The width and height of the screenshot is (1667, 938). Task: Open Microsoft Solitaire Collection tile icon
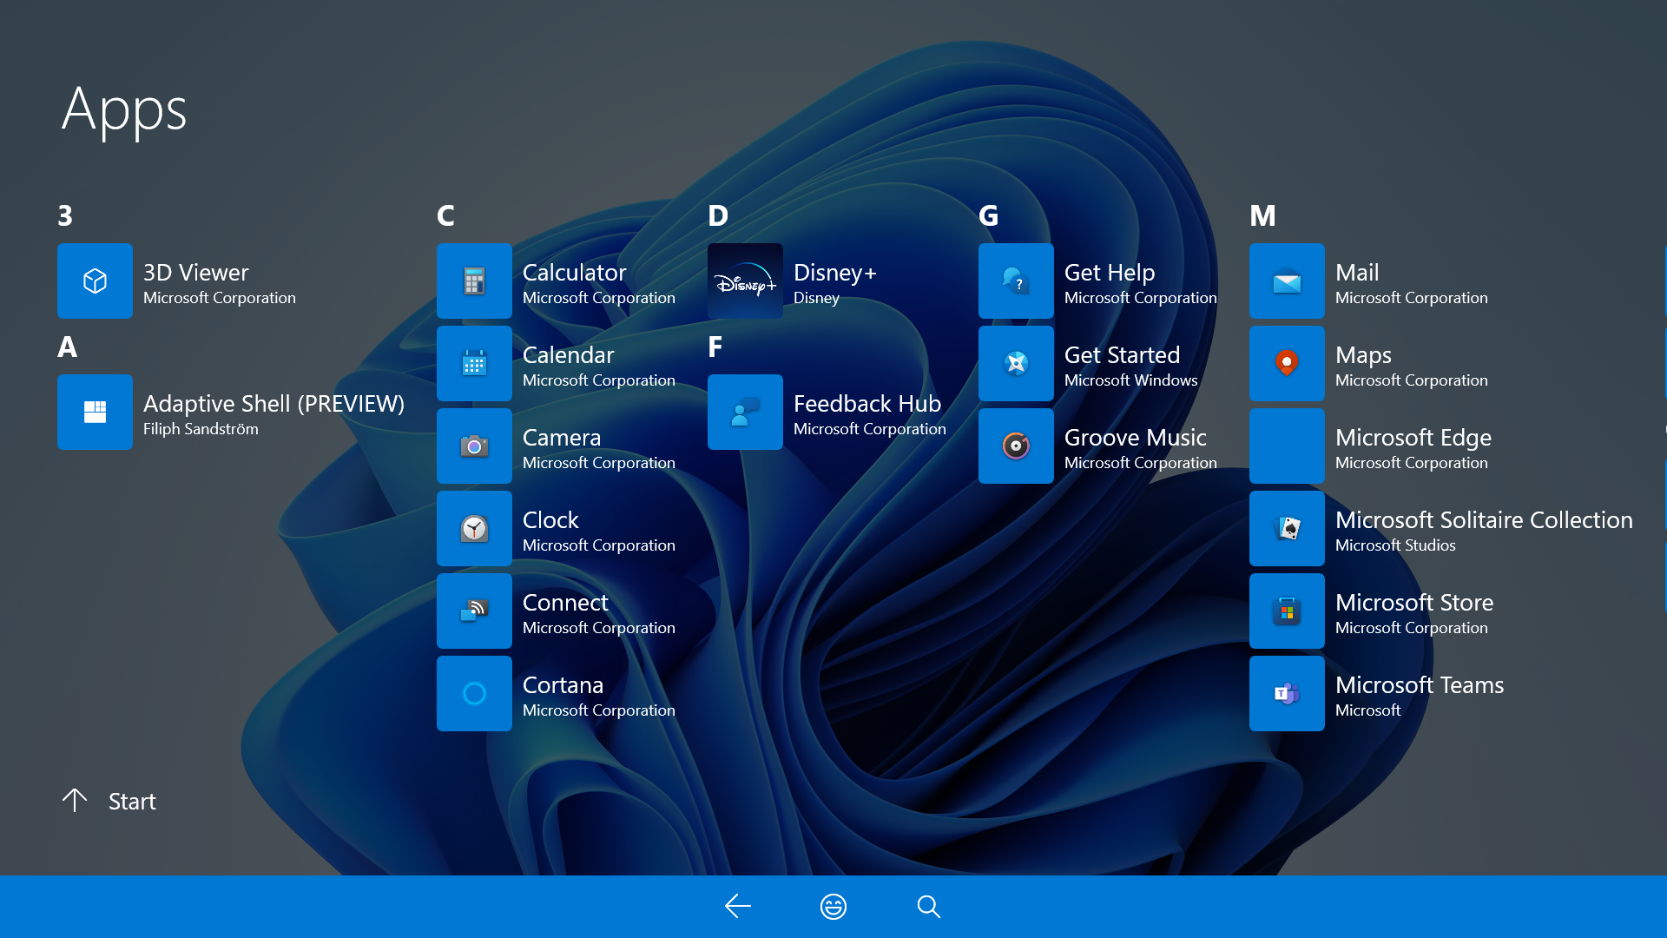point(1287,528)
